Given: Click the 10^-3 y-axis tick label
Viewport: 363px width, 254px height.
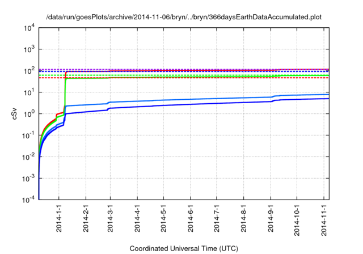Looking at the screenshot, I should coord(29,179).
